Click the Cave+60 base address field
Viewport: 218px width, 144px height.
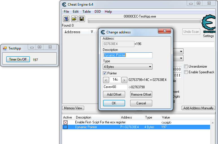coord(115,87)
